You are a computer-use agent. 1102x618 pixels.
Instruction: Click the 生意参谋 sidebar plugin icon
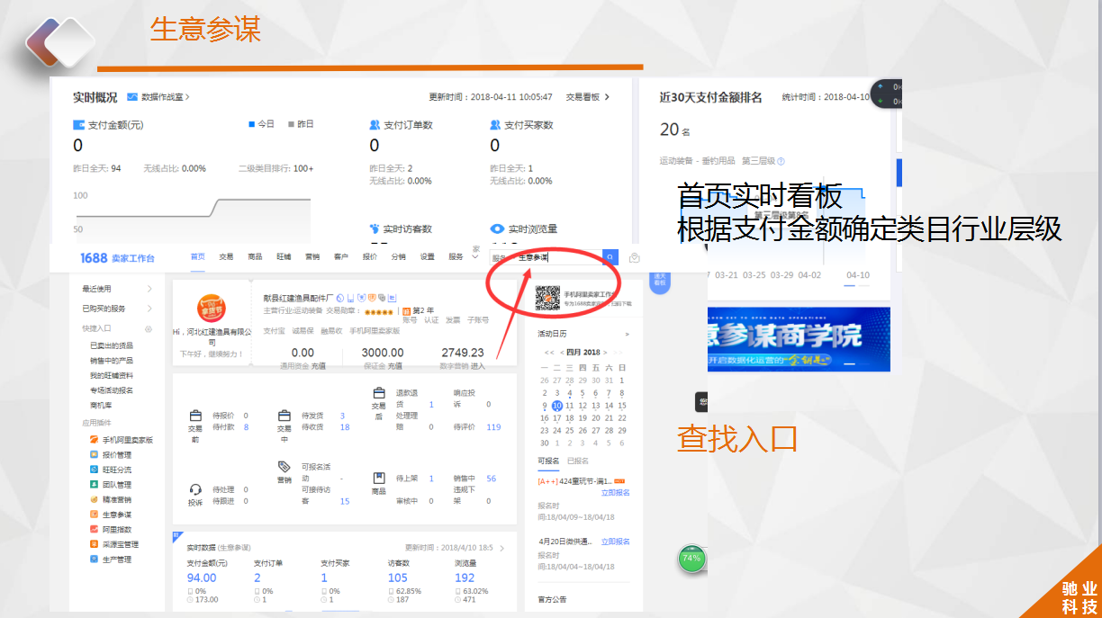tap(94, 515)
